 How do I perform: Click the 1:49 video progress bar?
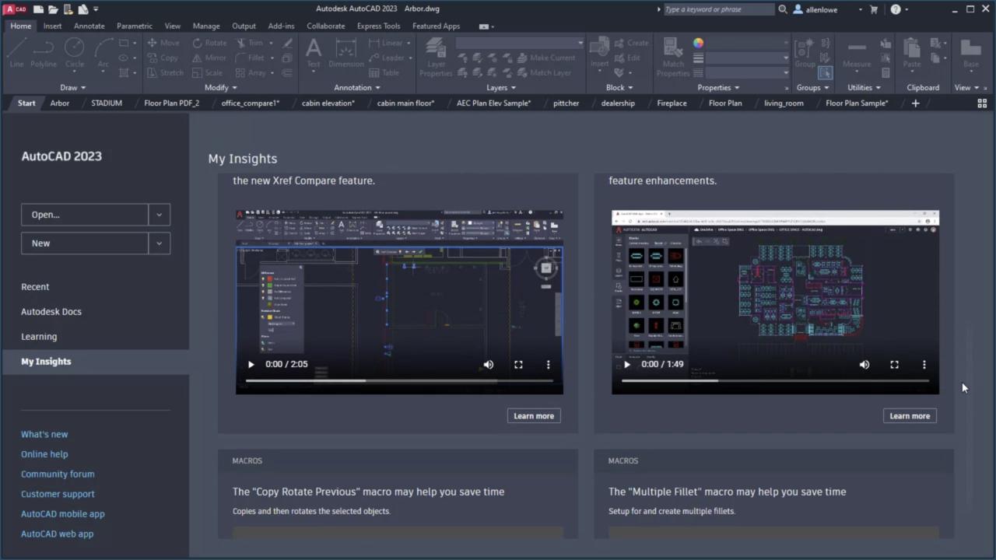775,381
